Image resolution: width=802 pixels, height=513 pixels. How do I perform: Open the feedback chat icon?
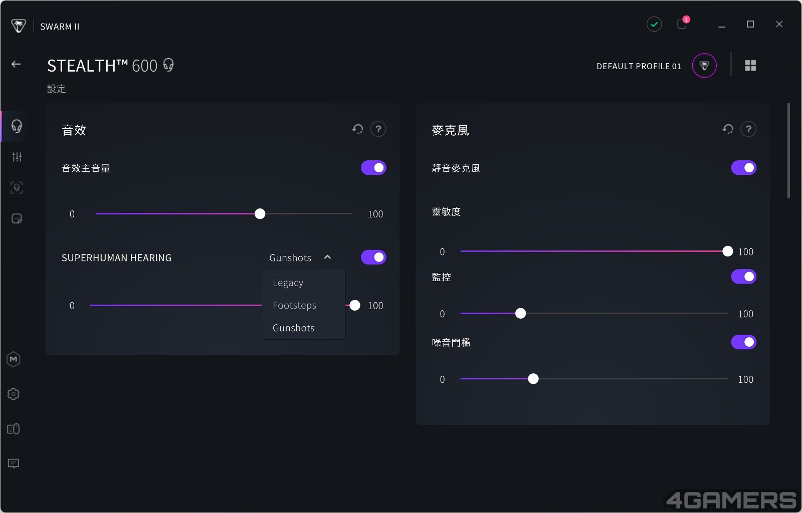click(x=14, y=463)
